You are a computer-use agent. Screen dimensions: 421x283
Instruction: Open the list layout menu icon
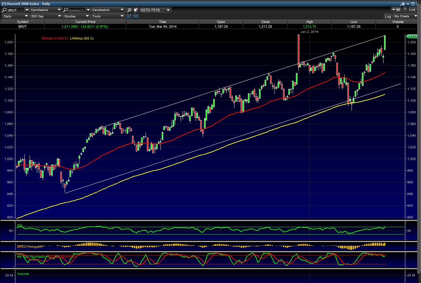tap(396, 10)
